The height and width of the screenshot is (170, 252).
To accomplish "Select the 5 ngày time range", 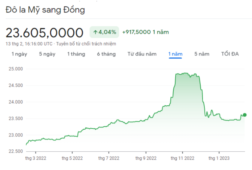I will point(47,54).
